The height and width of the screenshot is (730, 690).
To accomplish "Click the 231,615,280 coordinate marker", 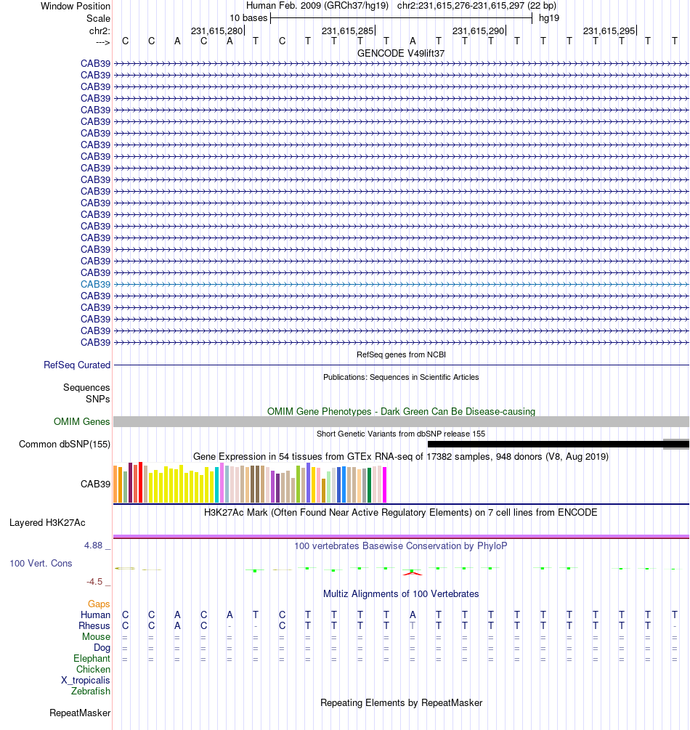I will (217, 31).
